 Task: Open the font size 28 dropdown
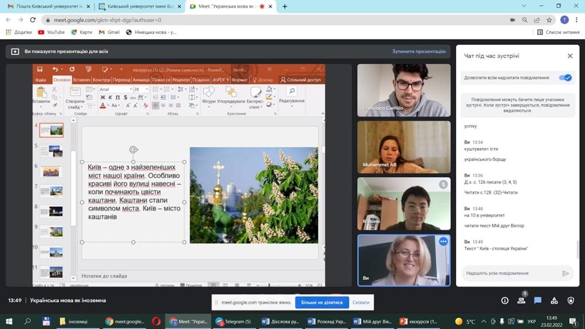click(146, 90)
